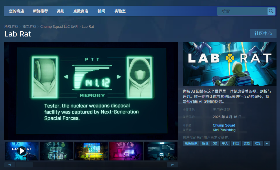Play the Lab Rat trailer thumbnail
Screen dimensions: 280x170
[22, 151]
